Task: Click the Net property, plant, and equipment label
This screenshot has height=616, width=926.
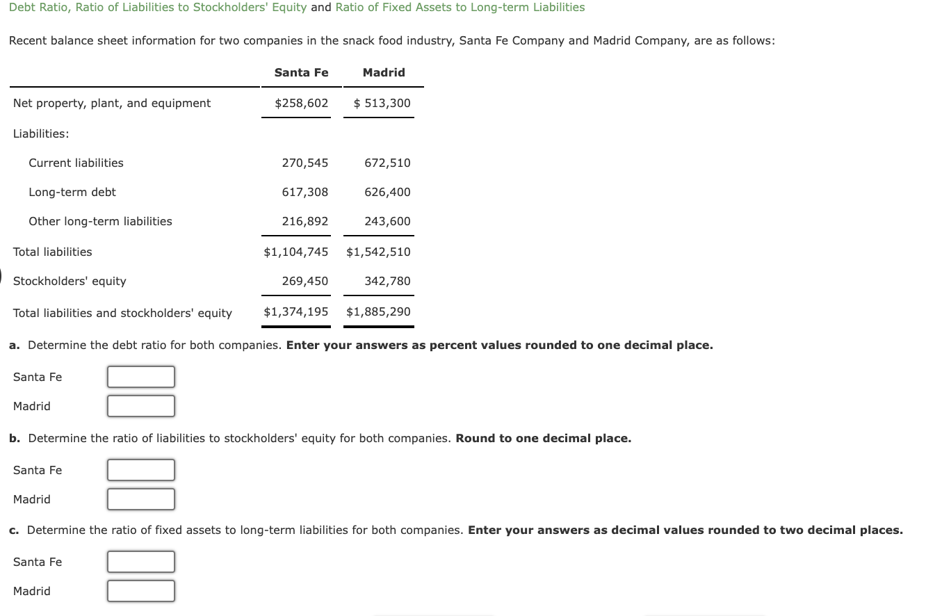Action: click(x=112, y=103)
